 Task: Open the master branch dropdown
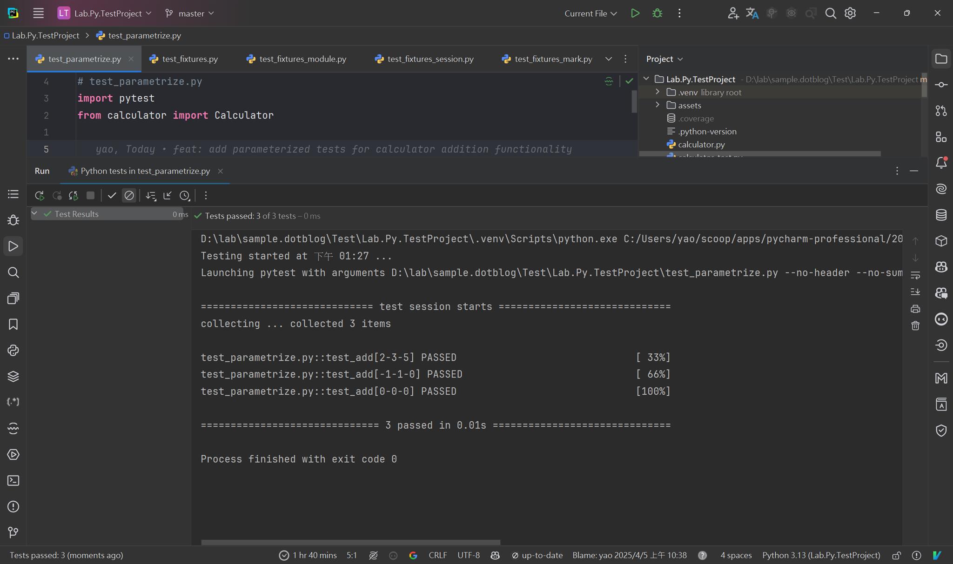click(190, 13)
